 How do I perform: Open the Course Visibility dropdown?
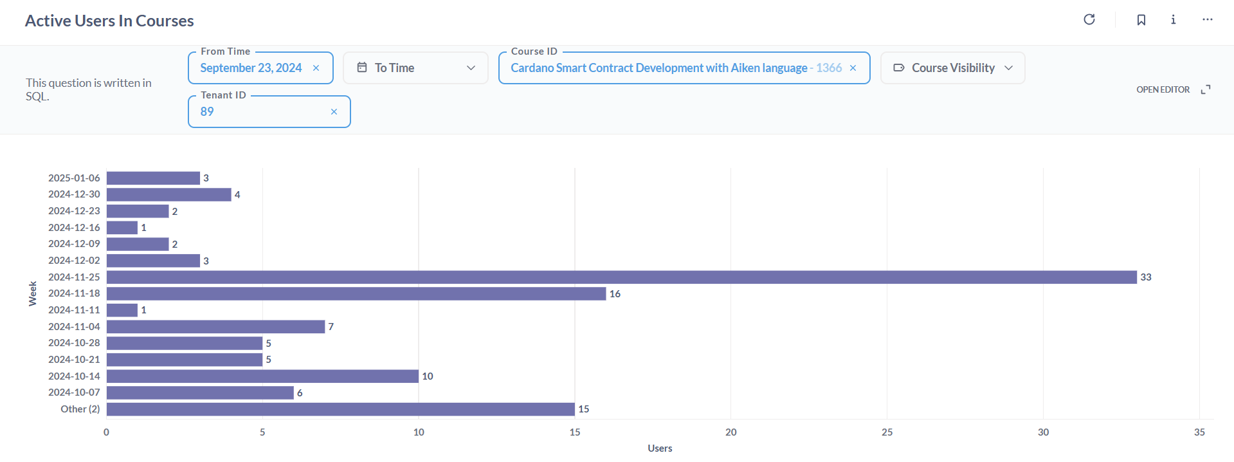(x=952, y=68)
